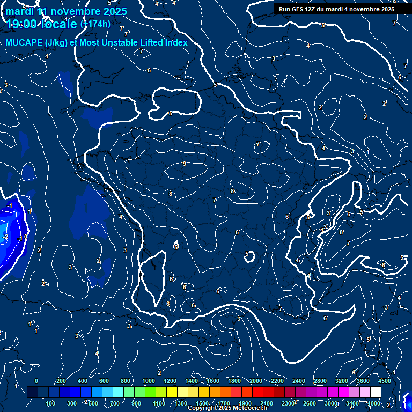
Task: Click the "2000" legend value
Action: pyautogui.click(x=256, y=381)
